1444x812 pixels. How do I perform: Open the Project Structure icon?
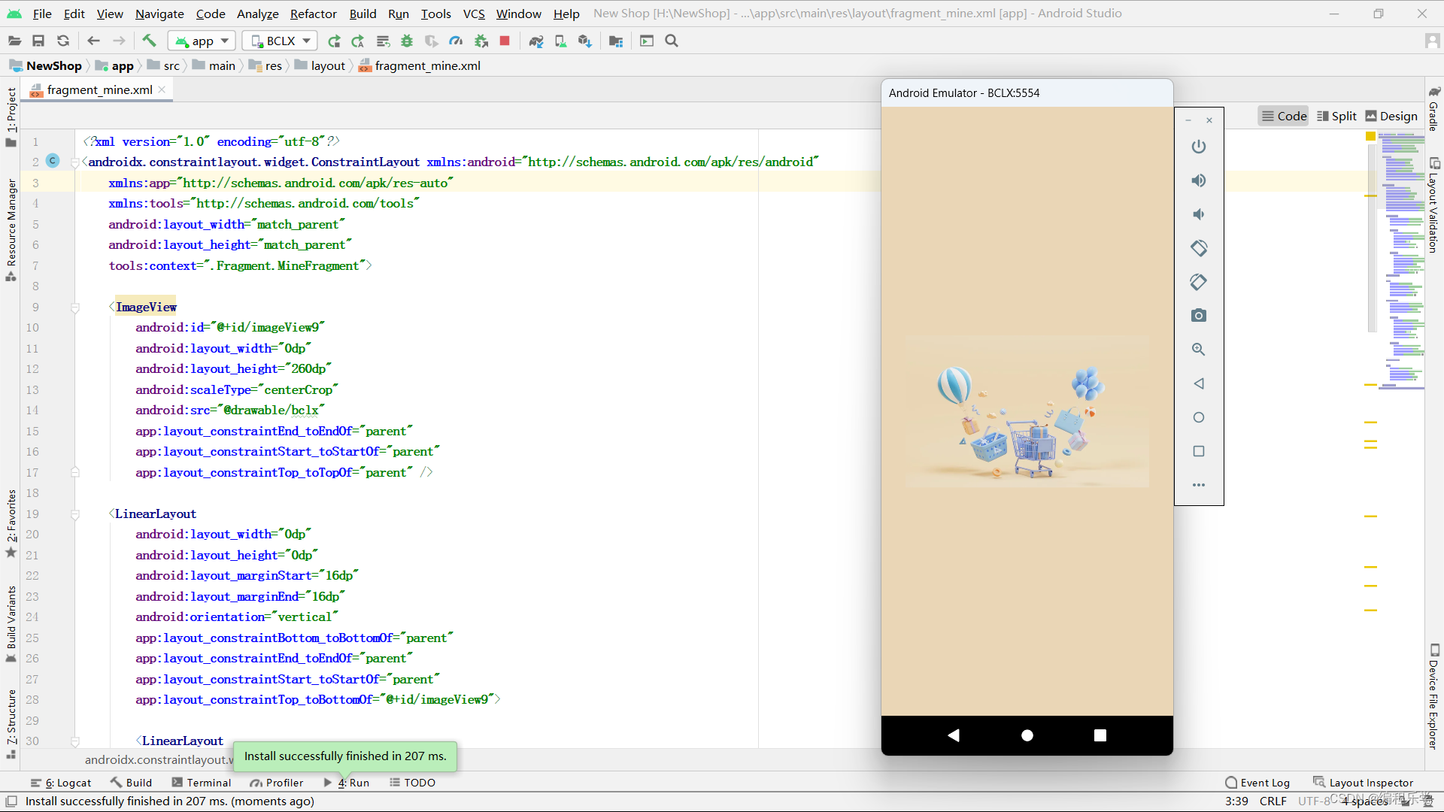[616, 41]
